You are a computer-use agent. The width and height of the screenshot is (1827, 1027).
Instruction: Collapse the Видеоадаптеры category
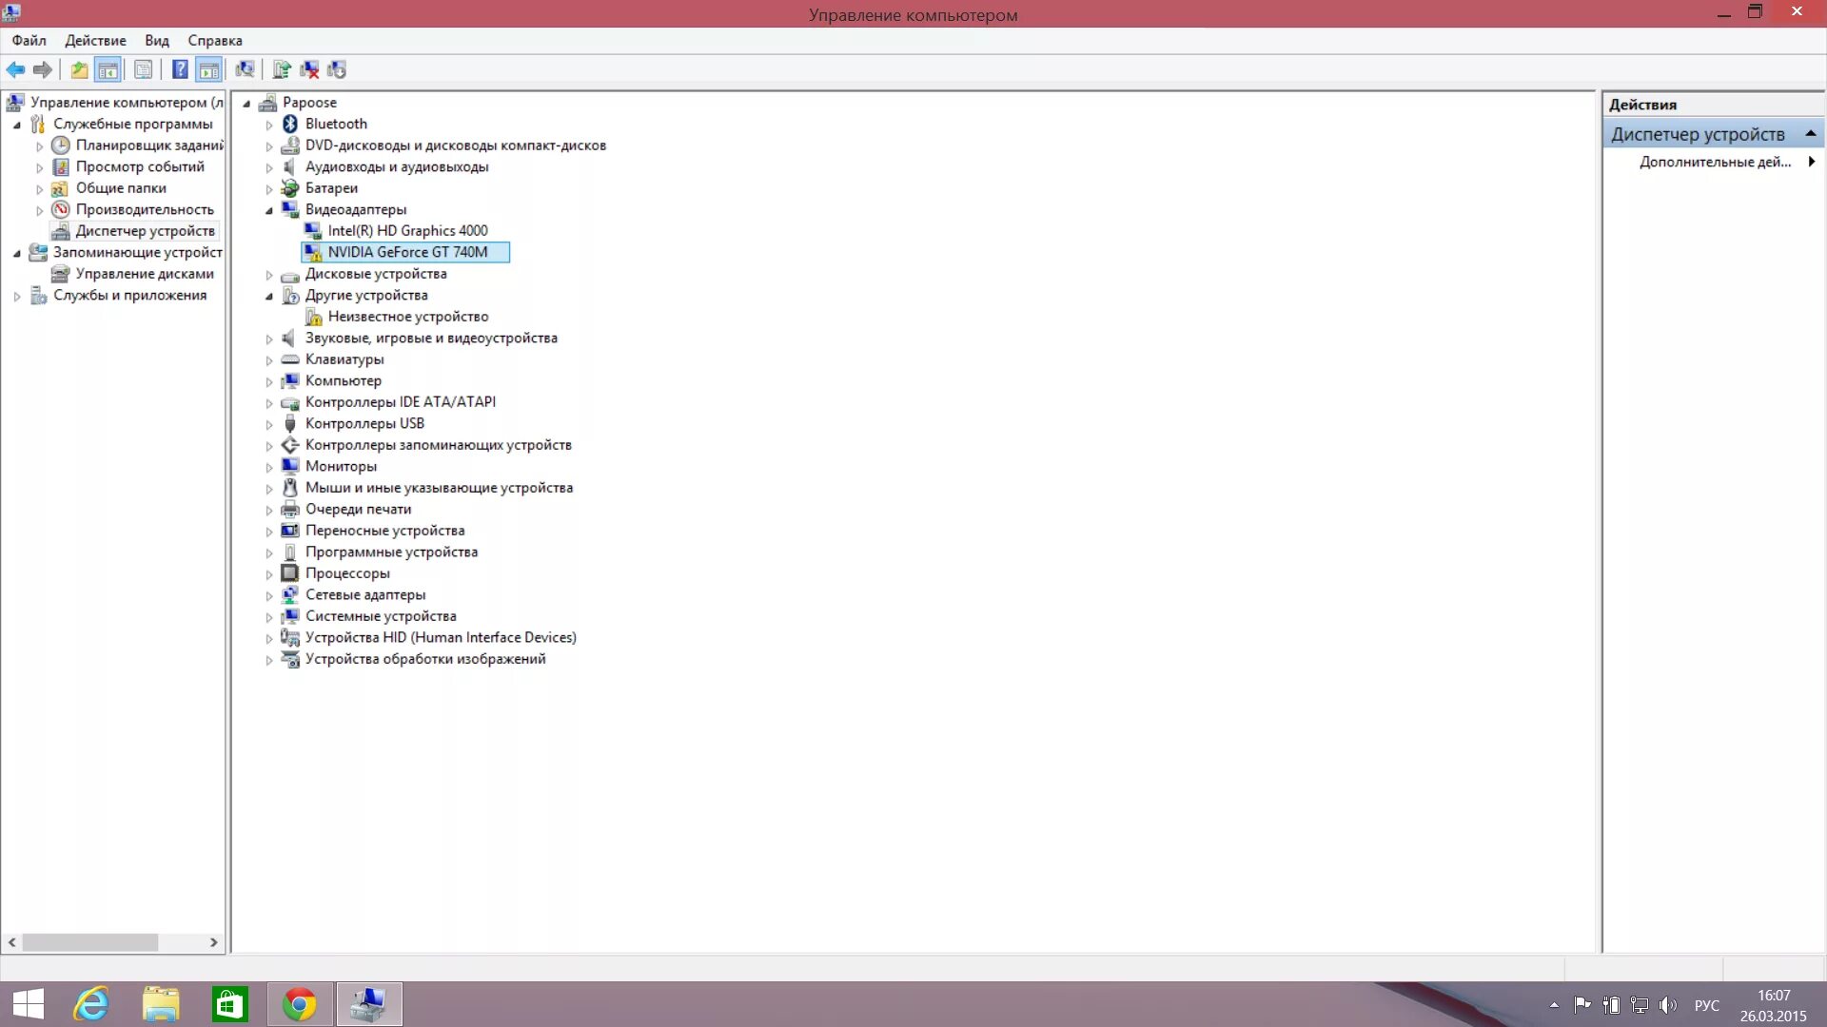(x=269, y=210)
